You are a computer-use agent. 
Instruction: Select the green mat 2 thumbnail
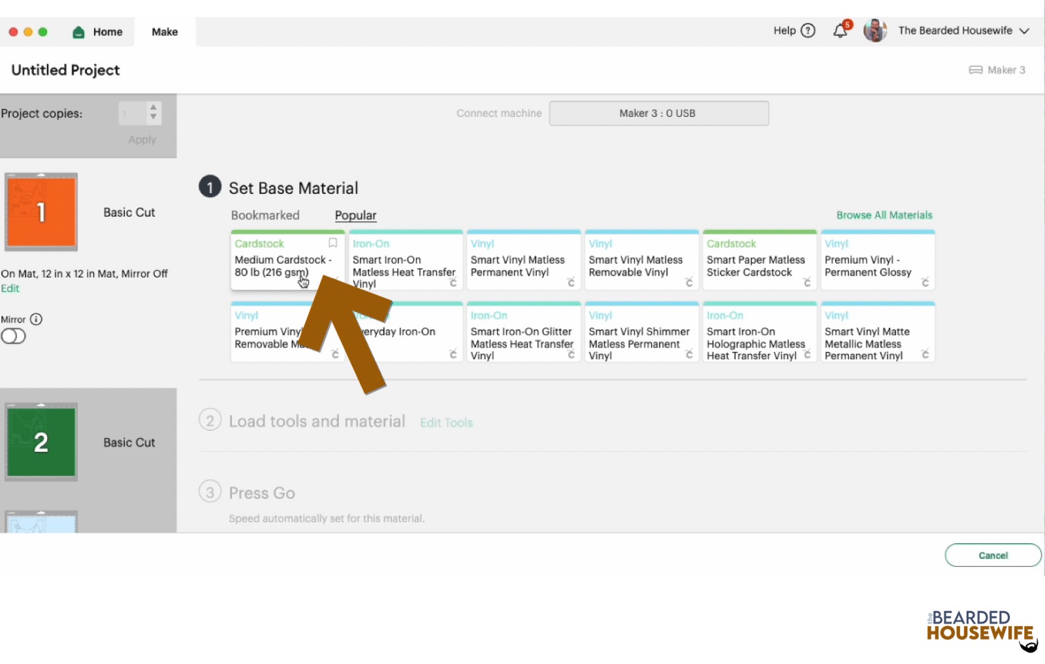[x=41, y=442]
